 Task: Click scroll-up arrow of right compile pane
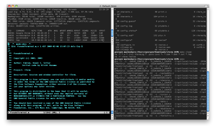[x=208, y=113]
